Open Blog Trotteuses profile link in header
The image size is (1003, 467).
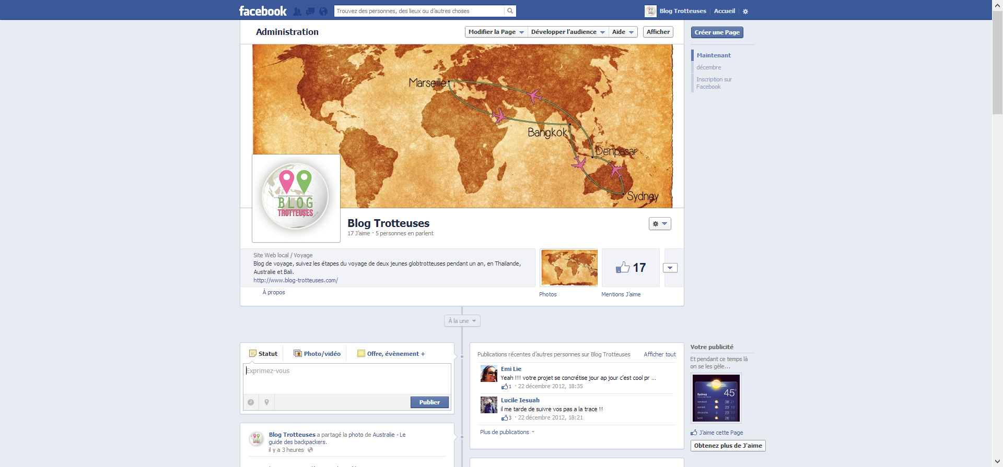pos(683,11)
